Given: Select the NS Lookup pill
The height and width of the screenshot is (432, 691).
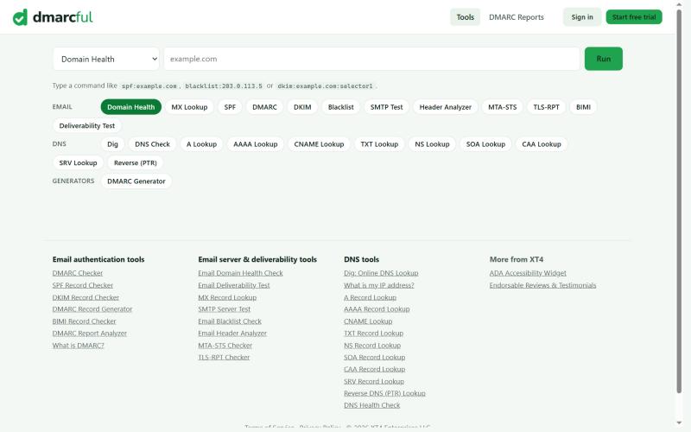Looking at the screenshot, I should click(432, 144).
